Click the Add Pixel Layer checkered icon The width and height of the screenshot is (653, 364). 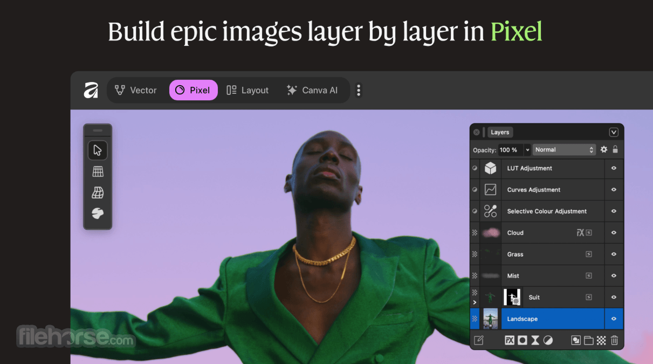[601, 340]
